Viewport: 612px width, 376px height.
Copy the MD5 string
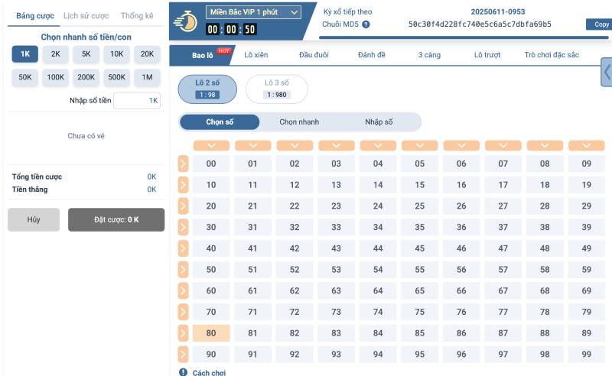click(x=601, y=24)
